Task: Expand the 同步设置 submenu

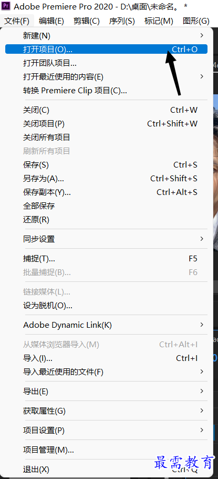Action: click(106, 239)
